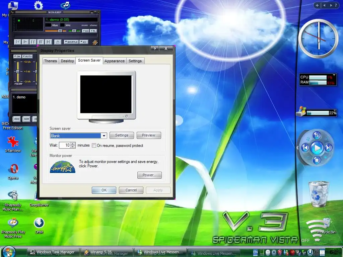Cancel the Display Properties dialog
The width and height of the screenshot is (343, 257).
[131, 190]
